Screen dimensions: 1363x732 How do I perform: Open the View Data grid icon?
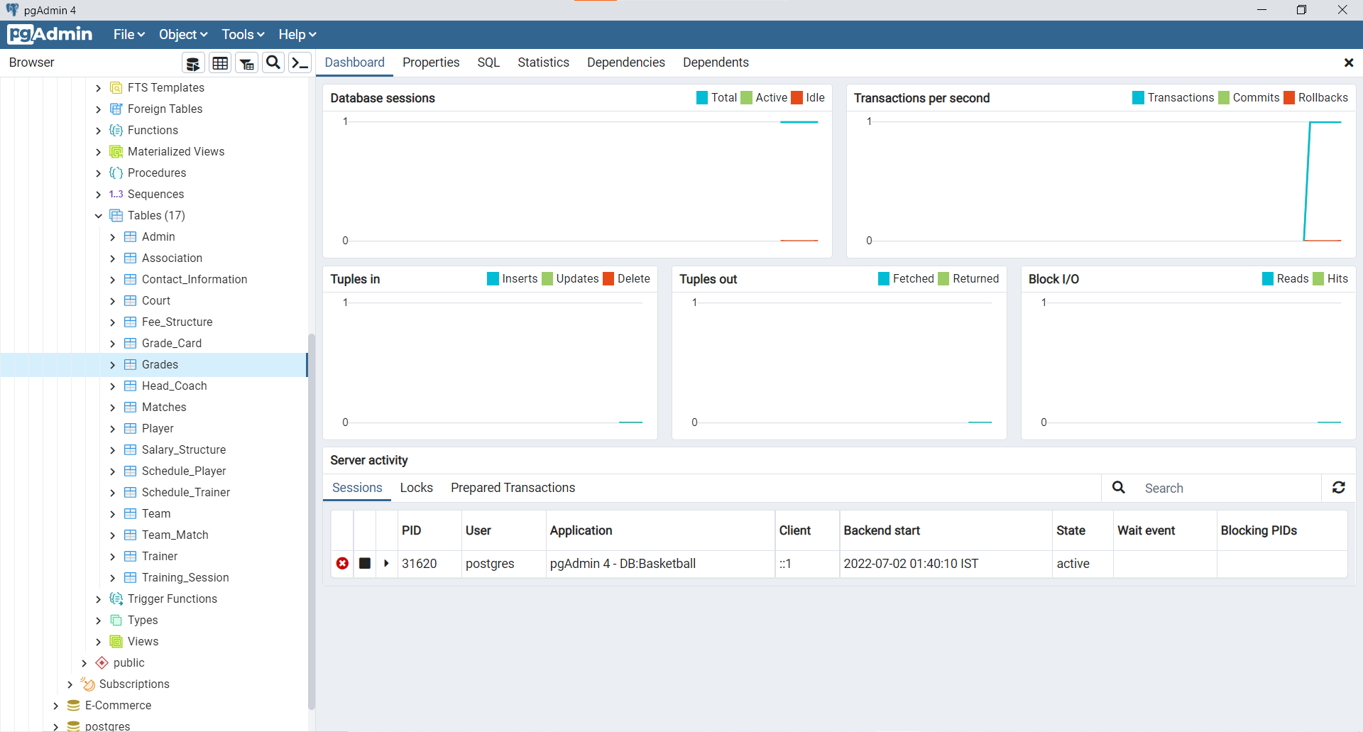219,62
